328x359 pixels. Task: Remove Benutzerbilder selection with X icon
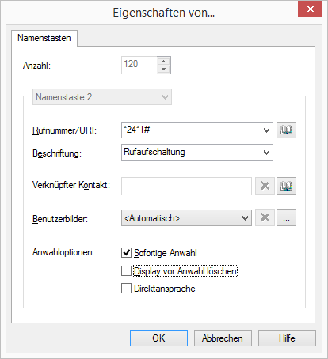[265, 217]
